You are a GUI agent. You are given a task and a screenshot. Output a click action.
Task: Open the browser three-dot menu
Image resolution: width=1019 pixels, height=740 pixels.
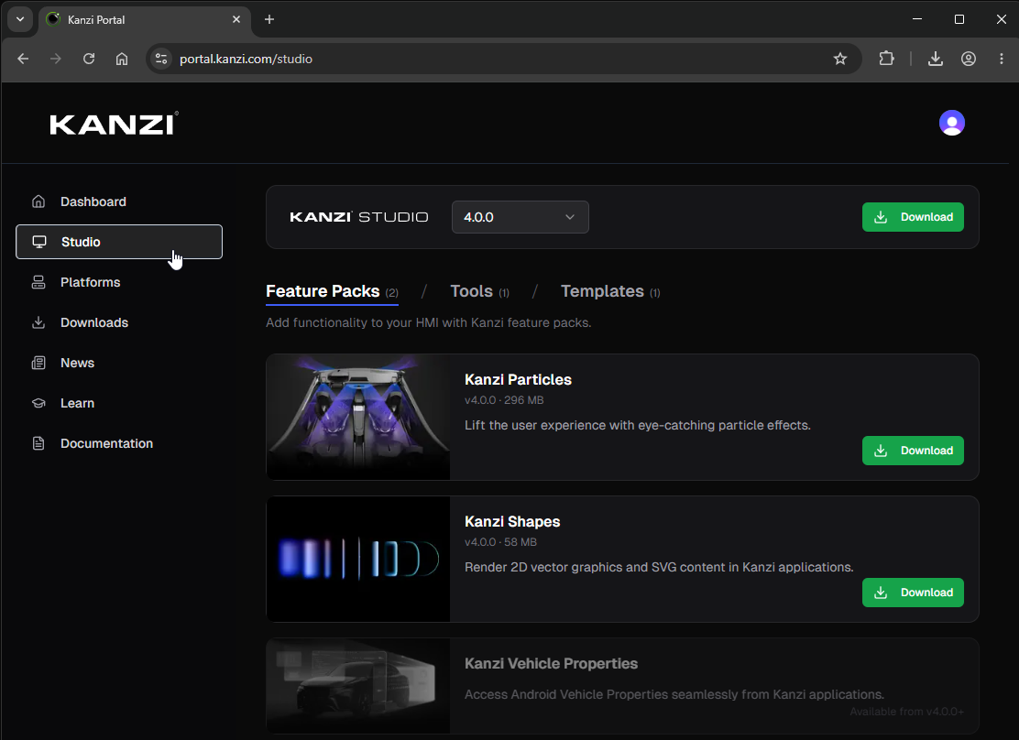tap(1001, 59)
